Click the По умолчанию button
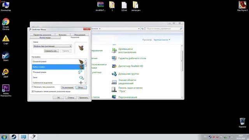Screen dimensions: 249x140 click(67, 87)
